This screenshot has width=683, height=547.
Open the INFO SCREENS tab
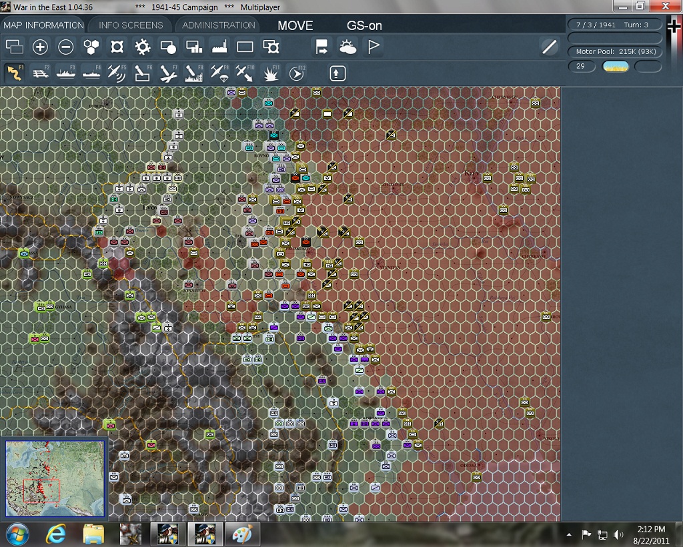pos(131,25)
